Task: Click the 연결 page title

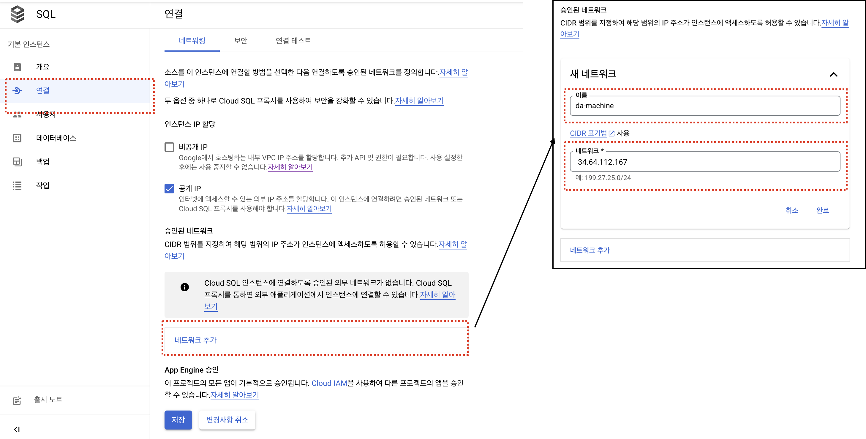Action: tap(173, 14)
